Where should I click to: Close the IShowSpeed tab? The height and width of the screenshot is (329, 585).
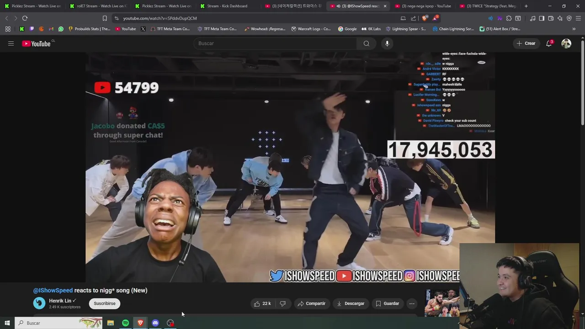coord(385,6)
